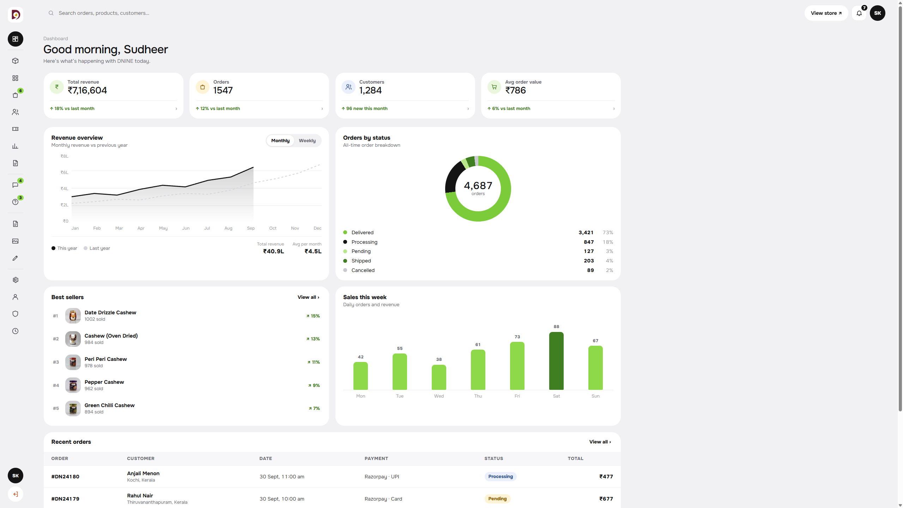This screenshot has width=903, height=508.
Task: Click the DNINE logo at top left
Action: point(16,14)
